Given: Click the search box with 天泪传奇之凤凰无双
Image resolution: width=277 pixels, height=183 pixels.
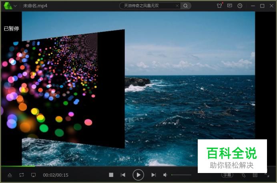Looking at the screenshot, I should pos(149,6).
